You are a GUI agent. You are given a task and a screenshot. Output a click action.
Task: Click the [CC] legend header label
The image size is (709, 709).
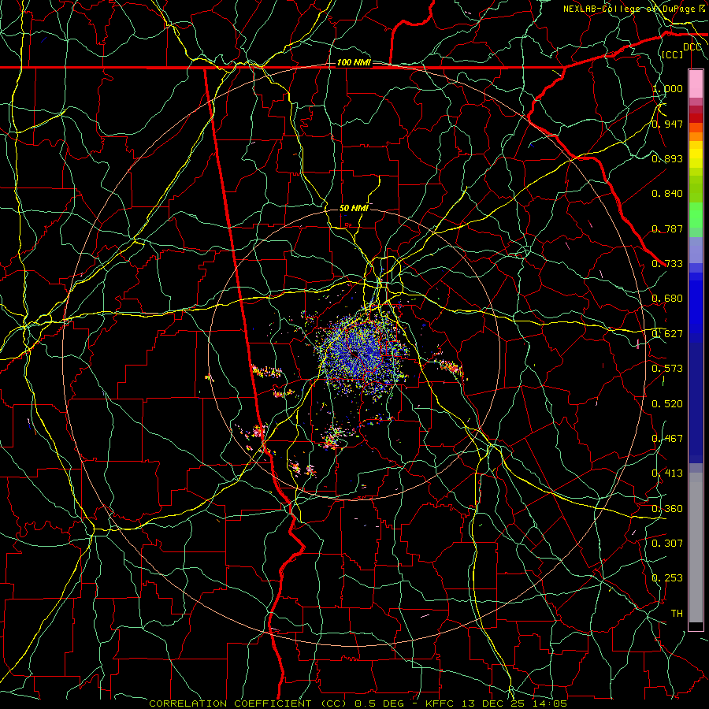tap(673, 54)
